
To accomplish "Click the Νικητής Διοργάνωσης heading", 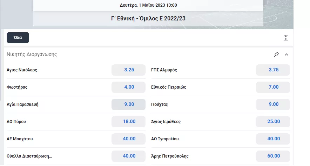I will click(32, 55).
